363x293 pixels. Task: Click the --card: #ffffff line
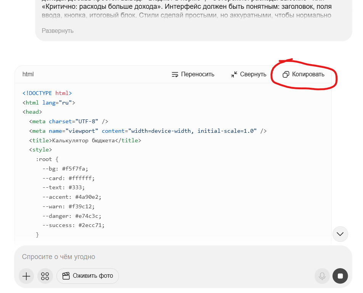click(x=69, y=178)
